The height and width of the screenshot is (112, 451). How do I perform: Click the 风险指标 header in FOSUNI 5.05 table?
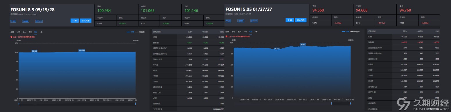tap(372, 31)
